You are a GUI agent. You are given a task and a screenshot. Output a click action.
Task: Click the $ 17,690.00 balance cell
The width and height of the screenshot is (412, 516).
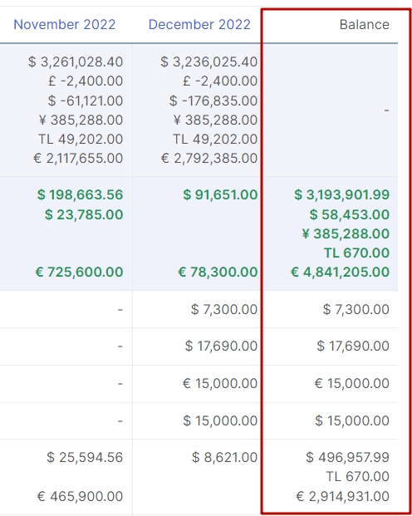(x=353, y=346)
